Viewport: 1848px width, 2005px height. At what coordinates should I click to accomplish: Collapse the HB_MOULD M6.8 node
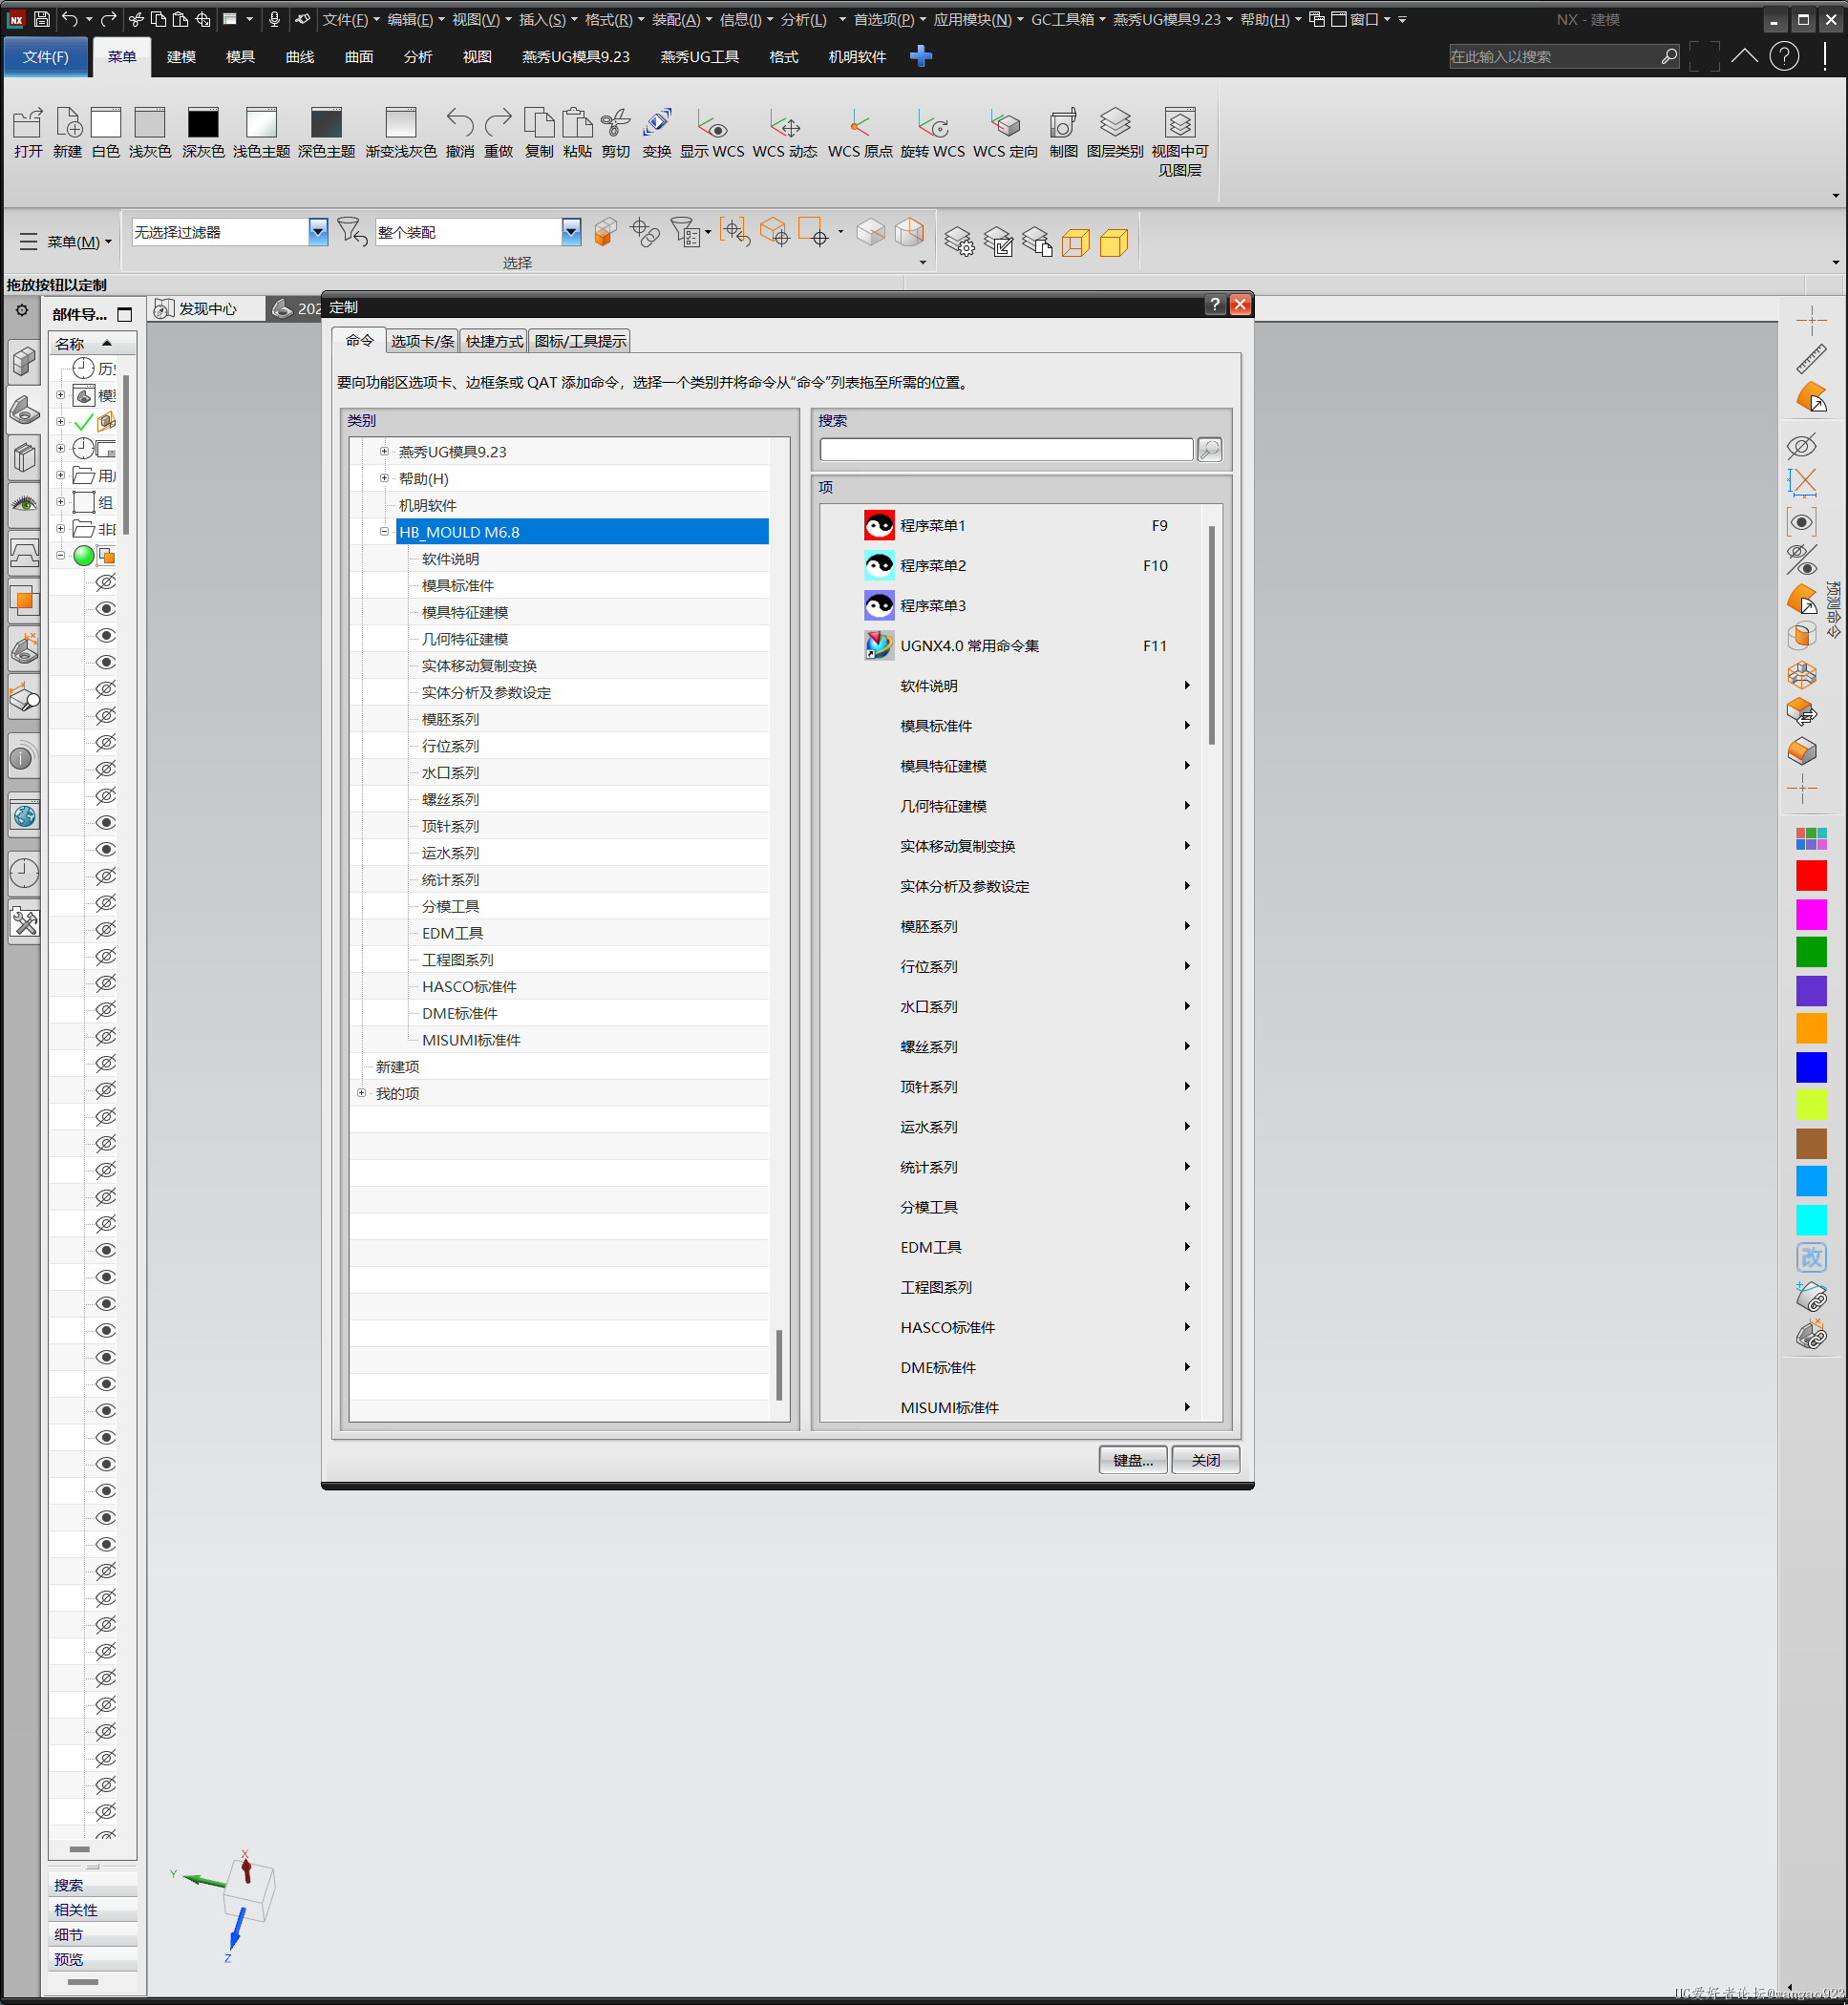[x=384, y=532]
